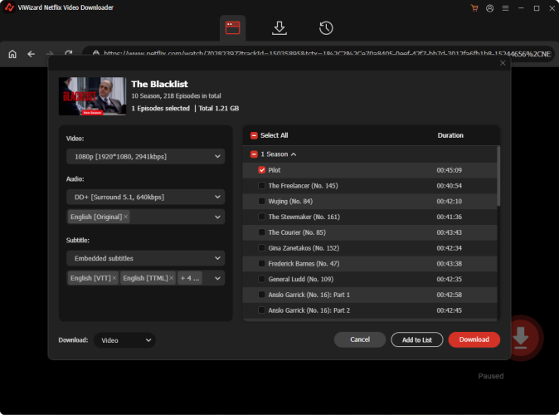Click the floating red download arrow icon
The image size is (559, 415).
coord(521,338)
